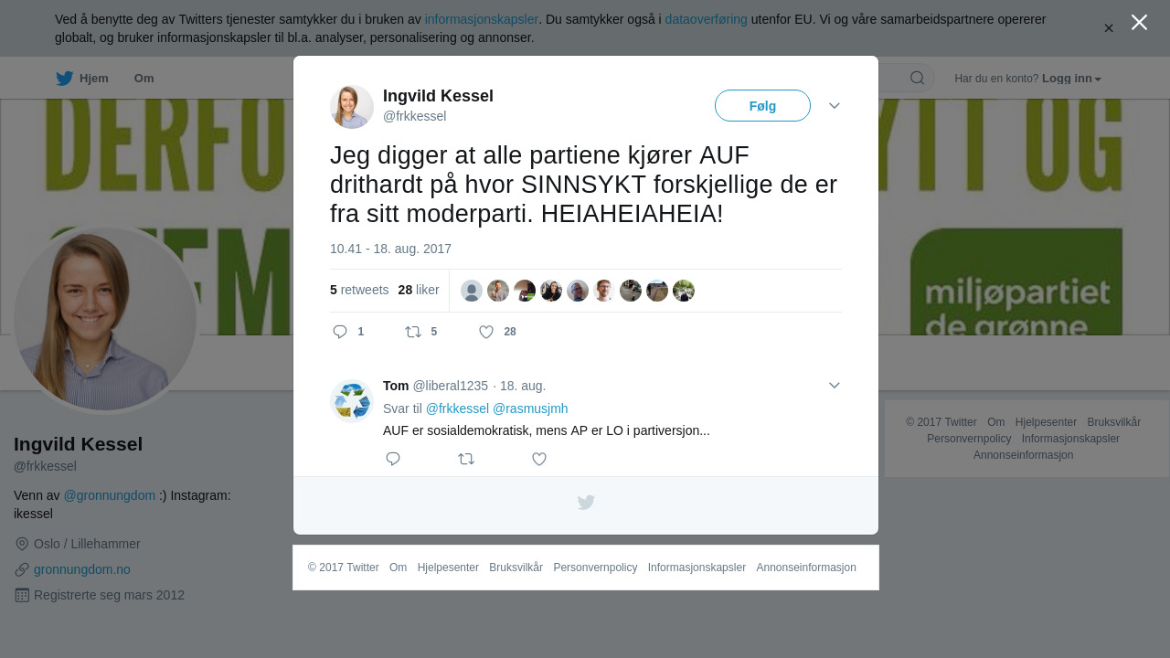Retweet Tom's reply

pos(466,459)
